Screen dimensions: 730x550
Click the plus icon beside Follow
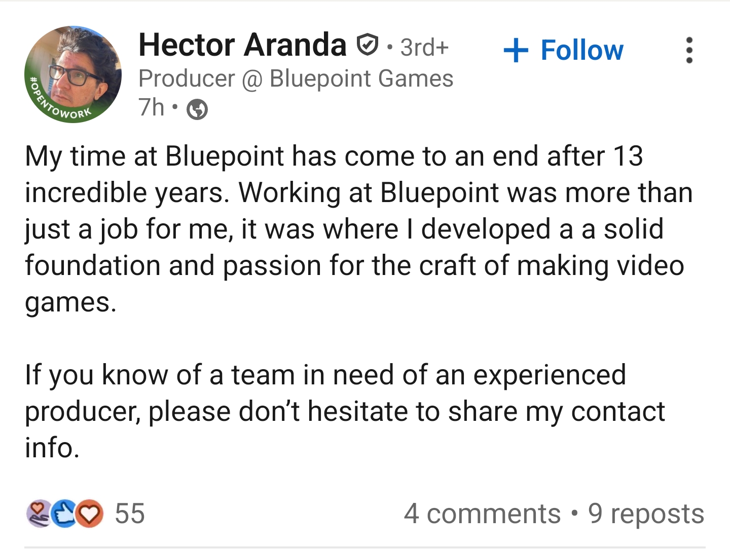pos(516,50)
